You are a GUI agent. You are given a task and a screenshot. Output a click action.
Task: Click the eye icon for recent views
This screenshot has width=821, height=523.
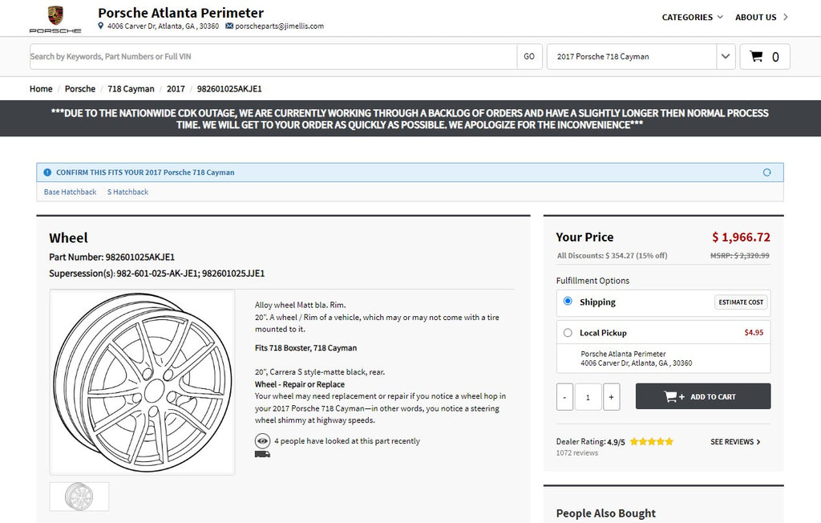tap(262, 440)
